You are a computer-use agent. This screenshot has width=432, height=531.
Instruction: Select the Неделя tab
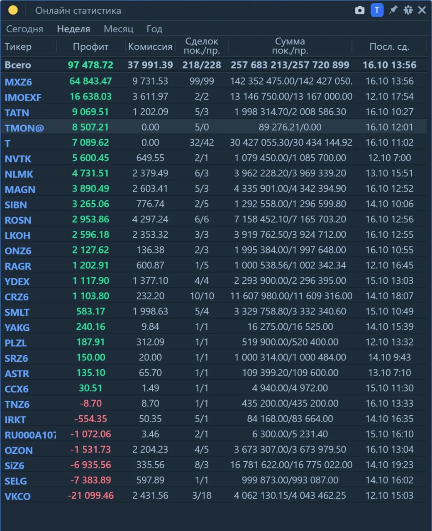(73, 29)
